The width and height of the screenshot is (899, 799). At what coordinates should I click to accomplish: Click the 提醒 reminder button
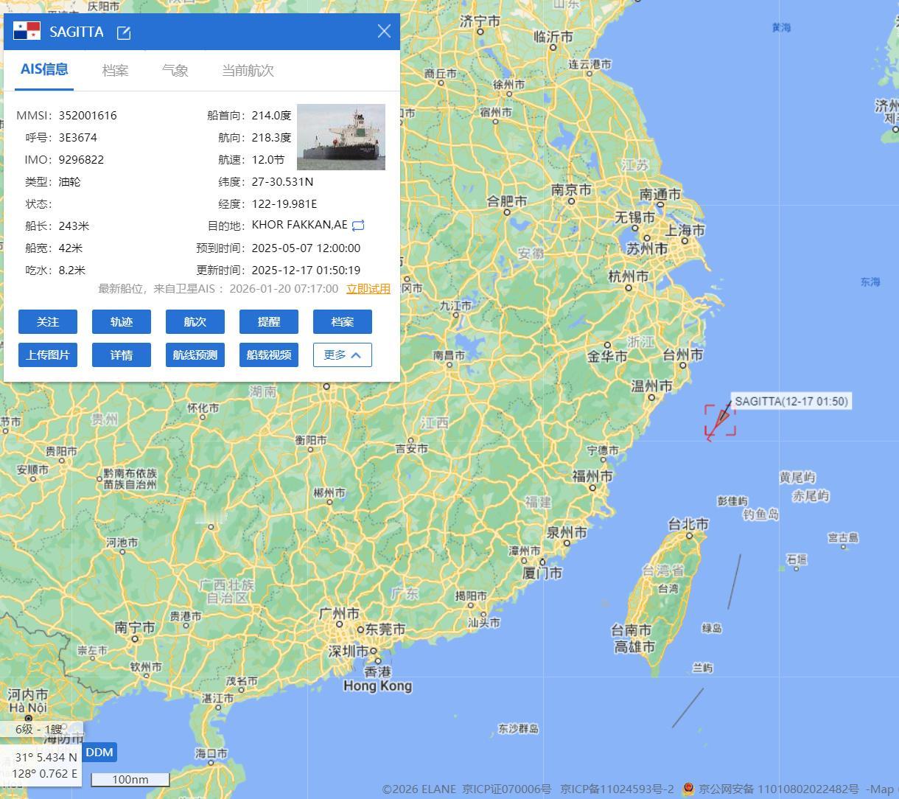[x=269, y=322]
